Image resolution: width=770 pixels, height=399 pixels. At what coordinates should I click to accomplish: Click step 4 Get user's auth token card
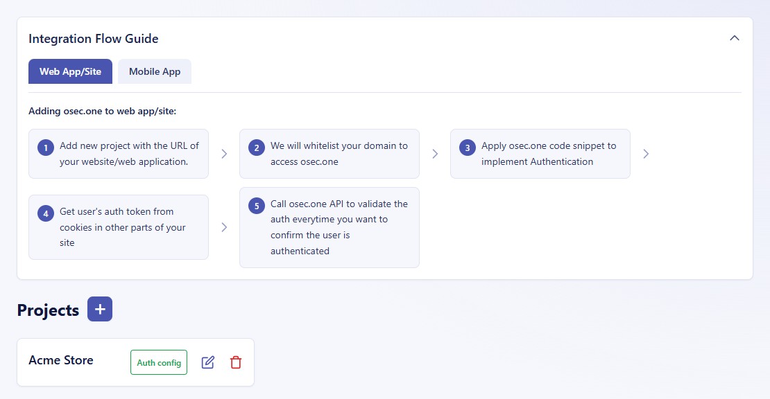(119, 227)
